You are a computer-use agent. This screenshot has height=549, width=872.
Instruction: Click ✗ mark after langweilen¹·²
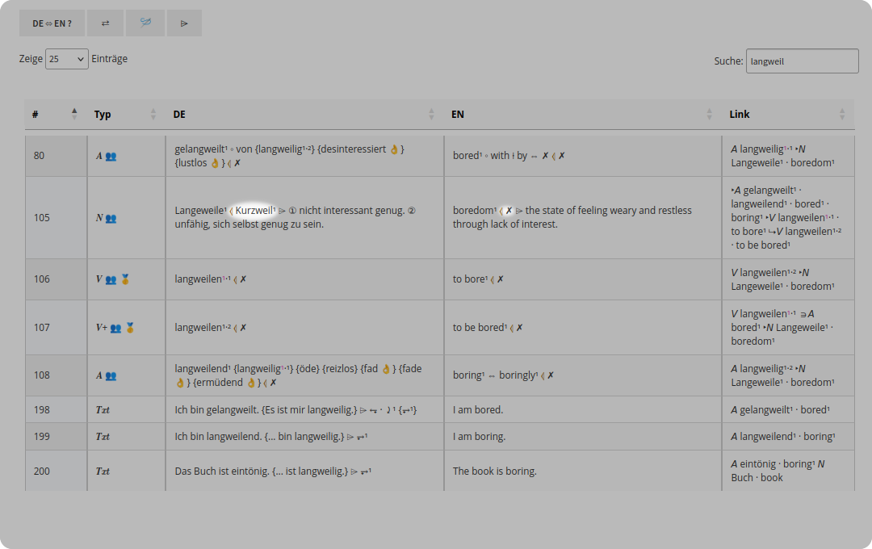pyautogui.click(x=243, y=328)
